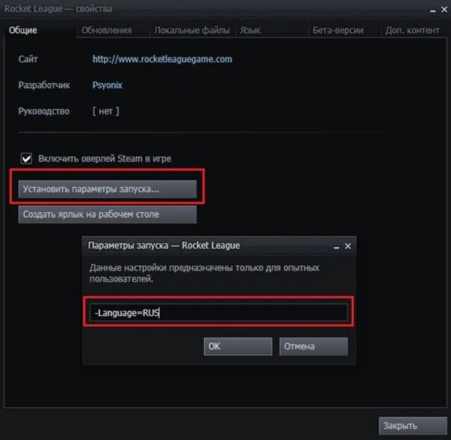Click the Закрыть button

point(413,426)
